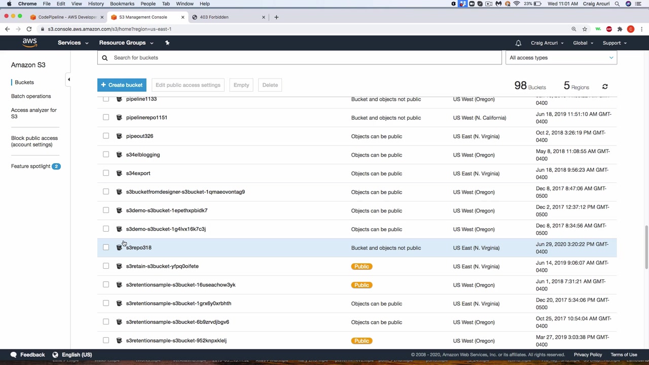Open the Chrome extensions puzzle icon
This screenshot has height=365, width=649.
[620, 29]
